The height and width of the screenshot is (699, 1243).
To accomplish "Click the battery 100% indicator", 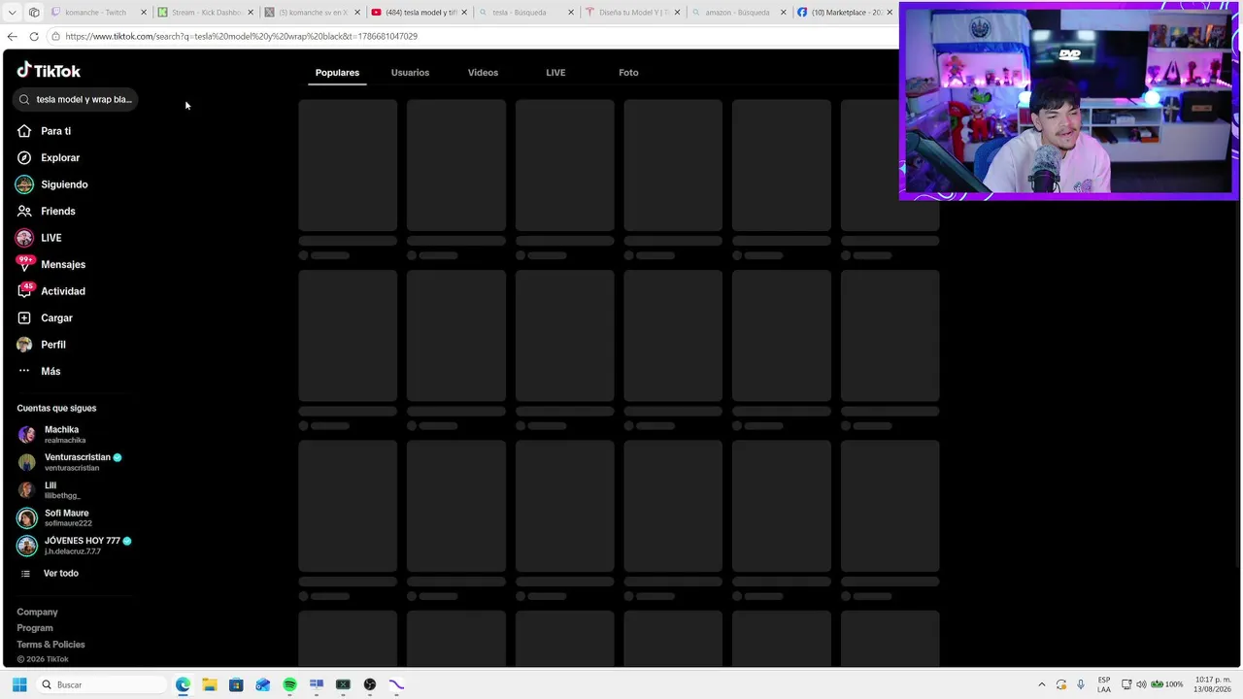I will [x=1165, y=684].
